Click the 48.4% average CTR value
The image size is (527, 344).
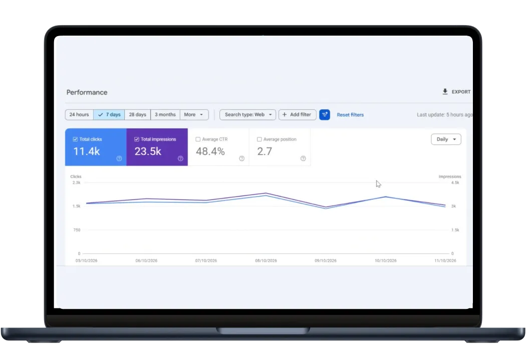[x=210, y=151]
